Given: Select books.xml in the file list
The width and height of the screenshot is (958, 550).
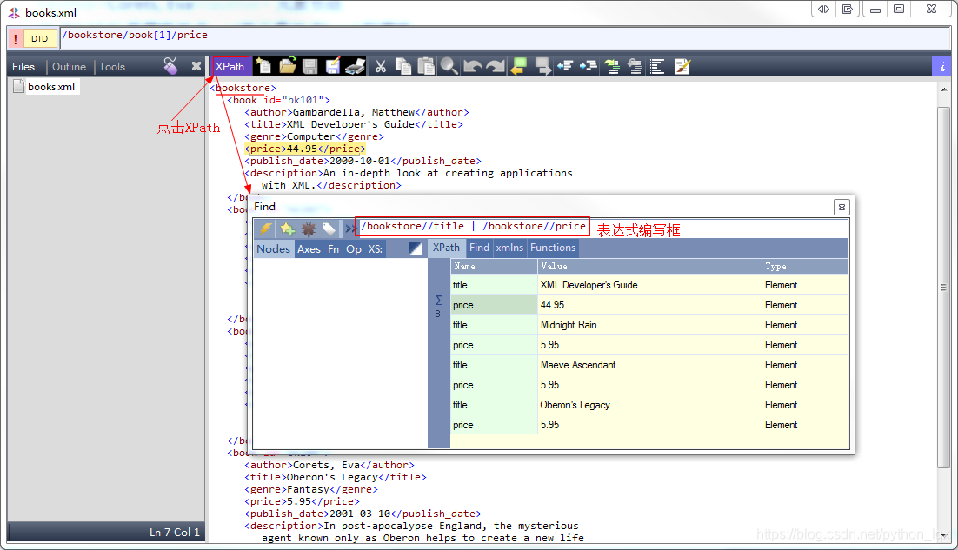Looking at the screenshot, I should [x=45, y=87].
